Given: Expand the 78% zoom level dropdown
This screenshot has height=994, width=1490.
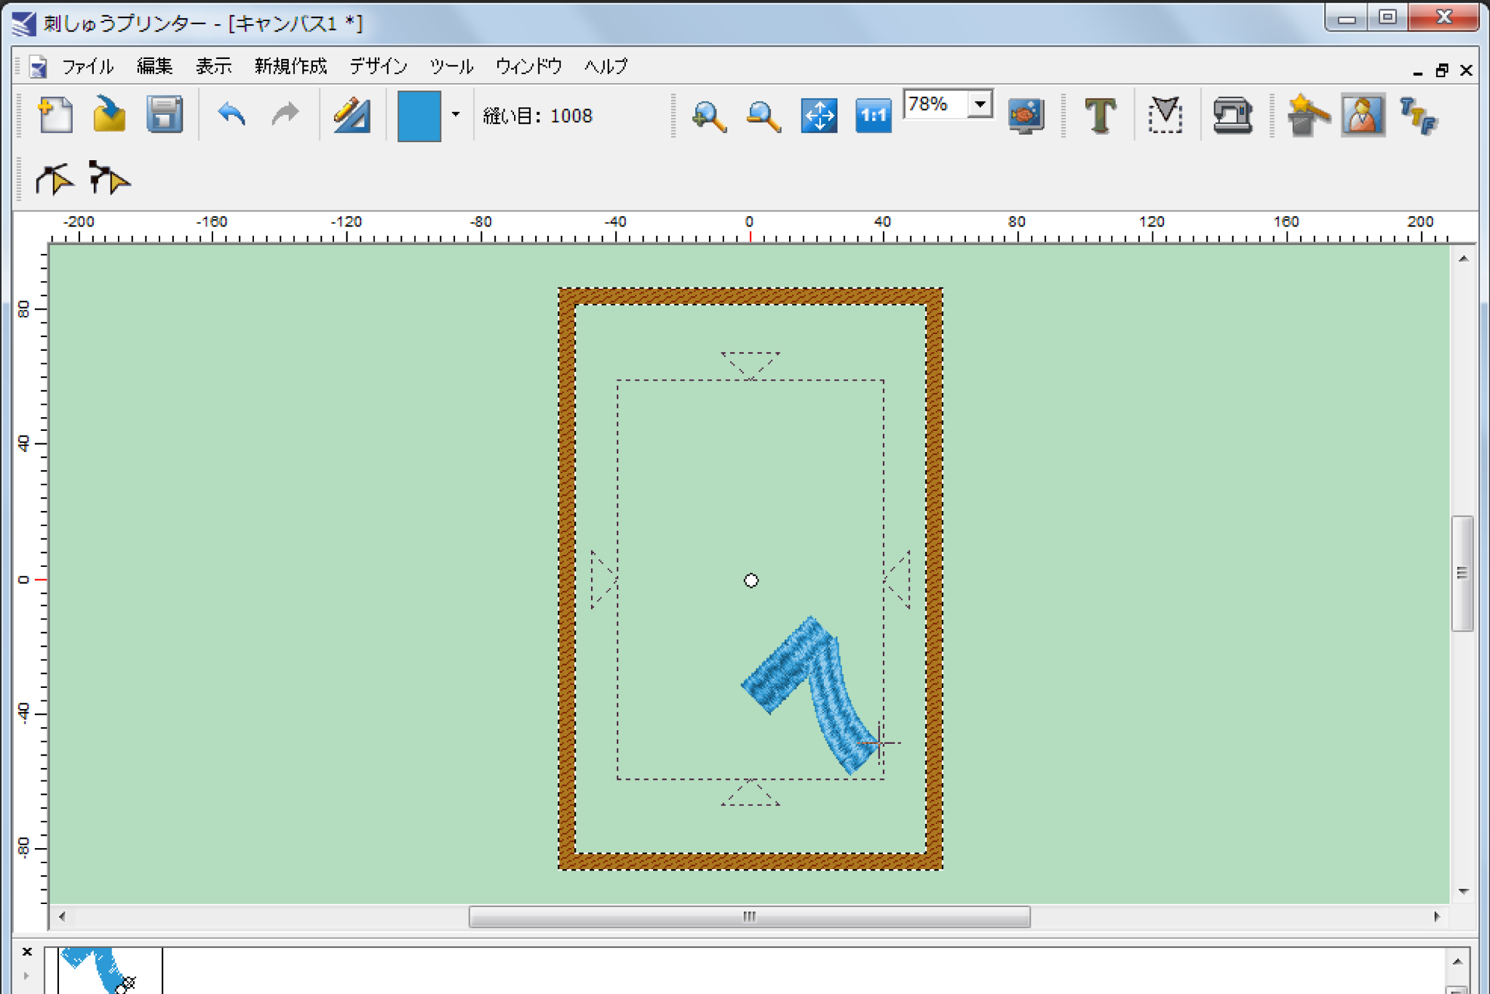Looking at the screenshot, I should click(980, 104).
